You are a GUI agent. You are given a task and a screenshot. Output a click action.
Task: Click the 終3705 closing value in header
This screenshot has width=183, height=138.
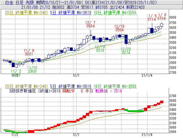(101, 7)
